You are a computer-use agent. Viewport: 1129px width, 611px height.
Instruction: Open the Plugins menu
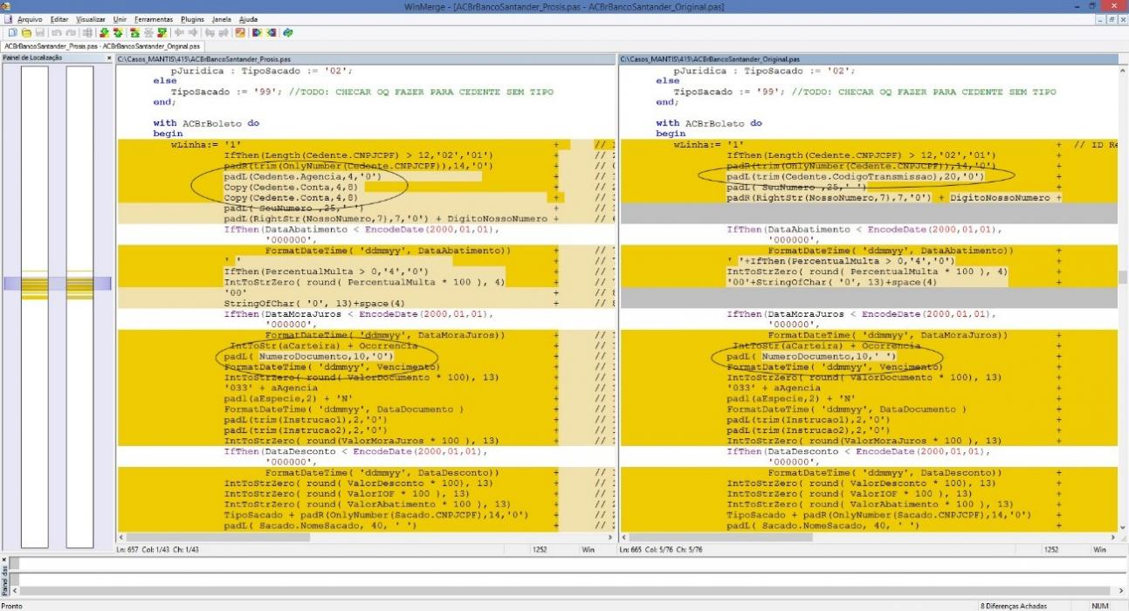tap(193, 18)
